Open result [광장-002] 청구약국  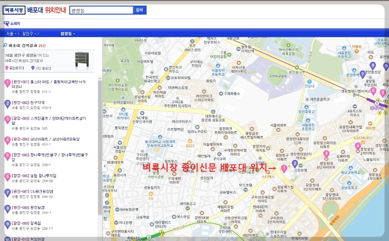[28, 102]
